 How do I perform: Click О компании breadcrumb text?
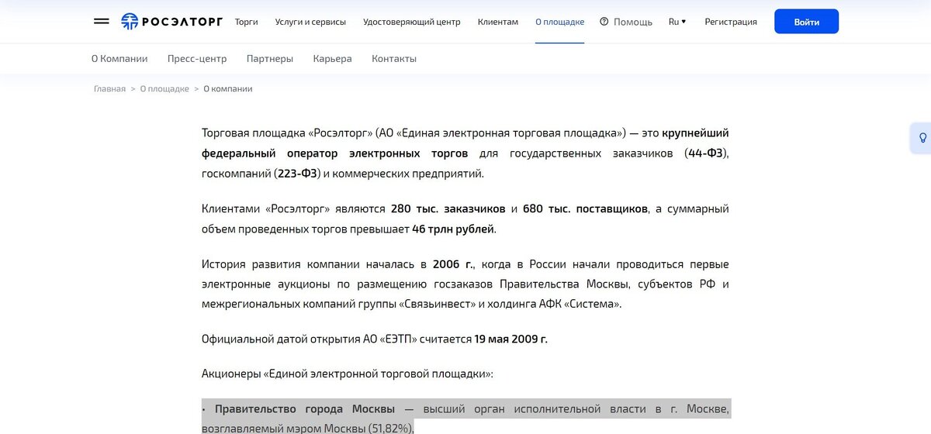[228, 89]
